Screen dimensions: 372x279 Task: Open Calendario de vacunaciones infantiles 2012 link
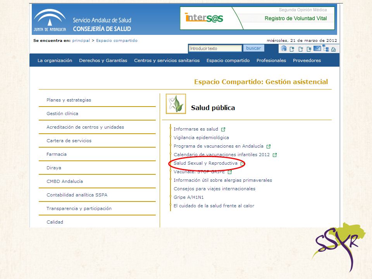pos(222,155)
